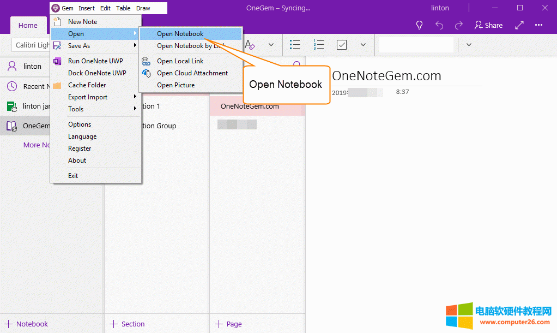Apply highlight color with the A swatch
This screenshot has height=333, width=557.
click(250, 44)
